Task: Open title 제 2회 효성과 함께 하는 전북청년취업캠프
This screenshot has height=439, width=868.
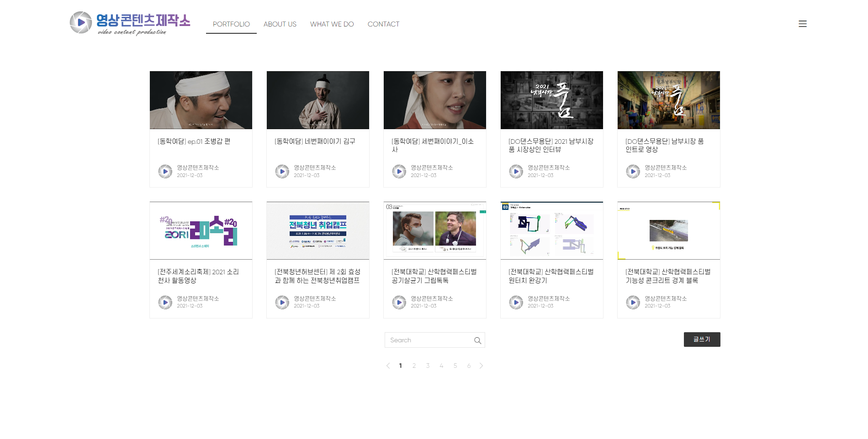Action: pos(318,276)
